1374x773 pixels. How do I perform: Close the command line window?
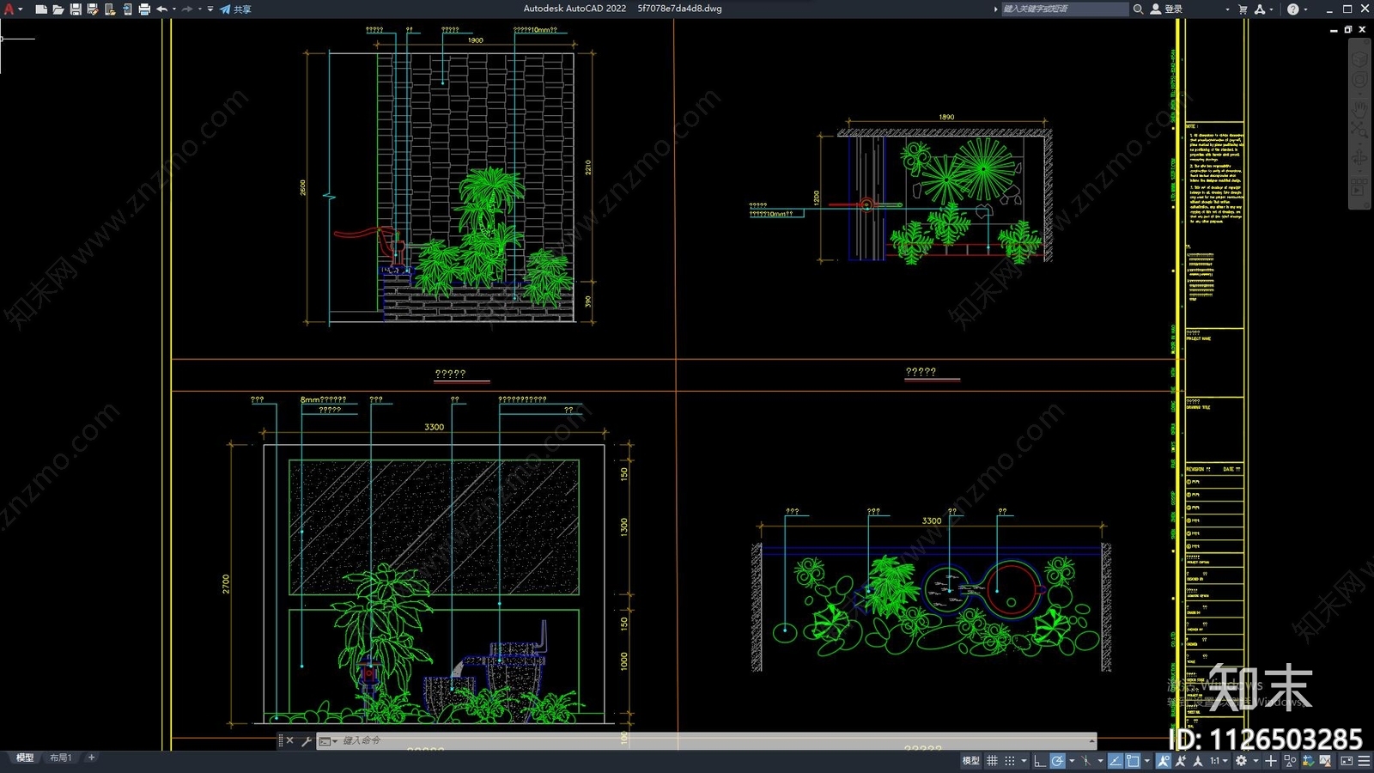click(x=289, y=740)
